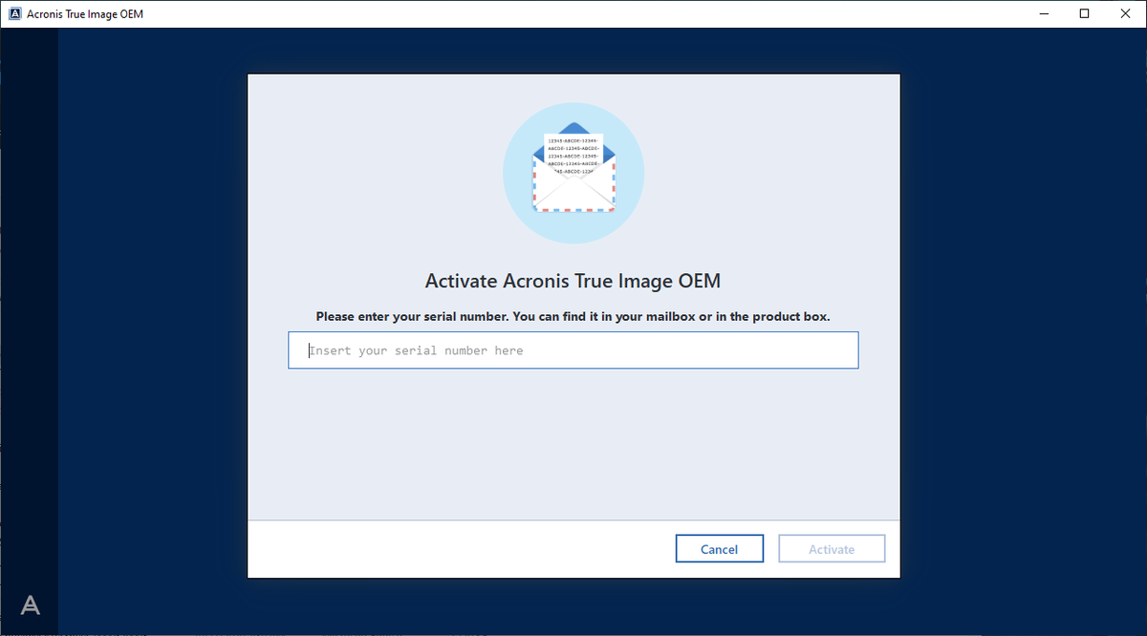Click the Acronis app icon in title bar
1147x636 pixels.
click(x=14, y=14)
